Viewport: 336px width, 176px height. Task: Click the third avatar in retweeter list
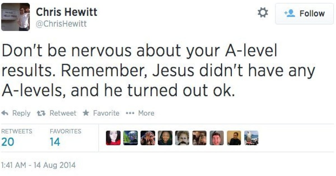[x=148, y=138]
